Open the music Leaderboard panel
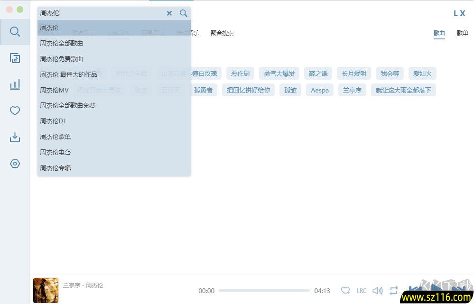 (x=15, y=84)
